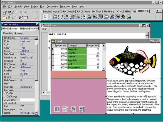Click species number cell '90050'
The width and height of the screenshot is (163, 122).
coord(61,57)
